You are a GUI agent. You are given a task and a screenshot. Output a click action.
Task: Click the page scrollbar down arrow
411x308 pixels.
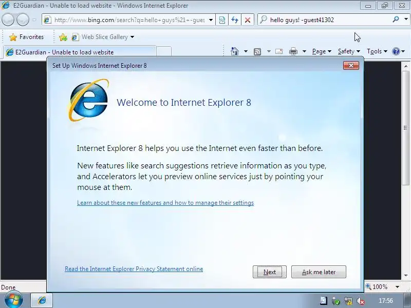point(406,275)
